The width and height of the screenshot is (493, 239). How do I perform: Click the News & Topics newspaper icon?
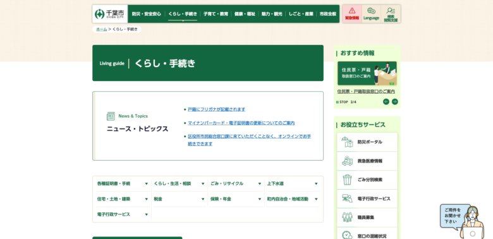[111, 116]
